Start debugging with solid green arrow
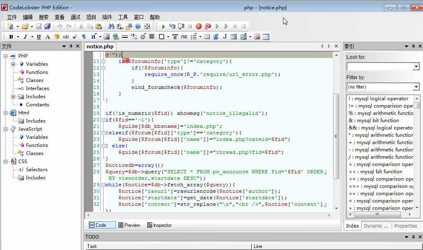This screenshot has height=250, width=423. tap(163, 26)
